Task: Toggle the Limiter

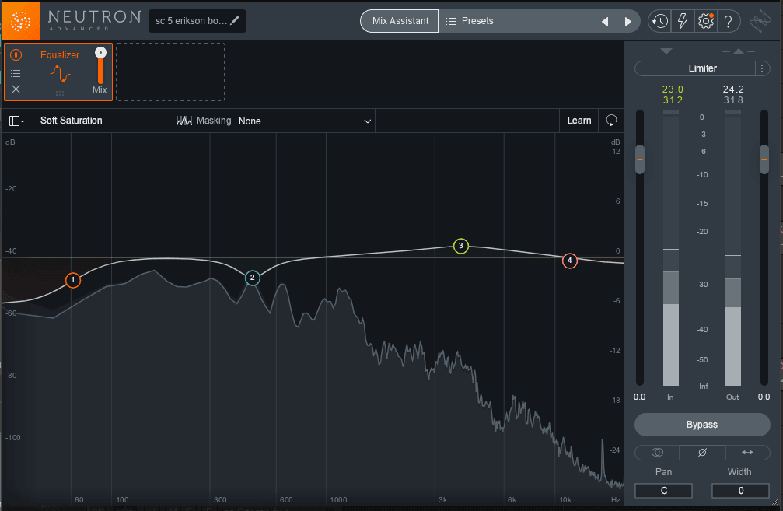Action: click(x=695, y=68)
